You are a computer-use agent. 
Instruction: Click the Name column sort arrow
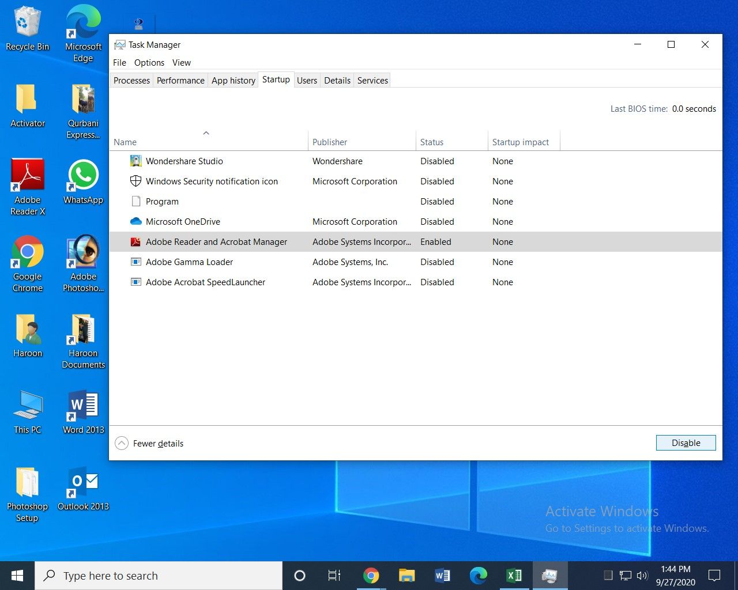click(206, 133)
